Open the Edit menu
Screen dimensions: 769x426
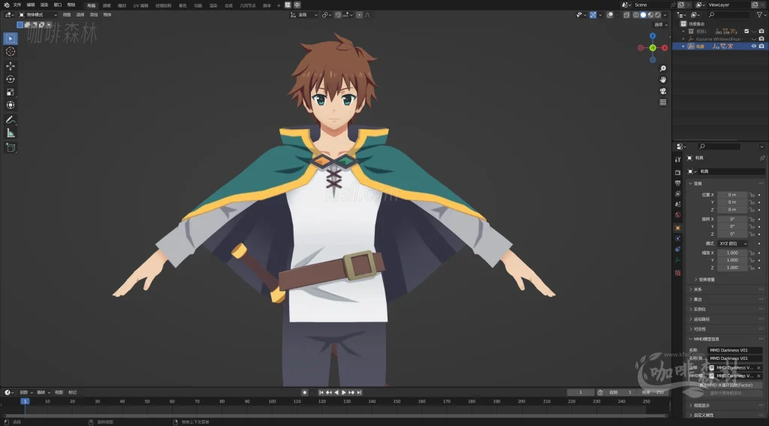(x=30, y=5)
